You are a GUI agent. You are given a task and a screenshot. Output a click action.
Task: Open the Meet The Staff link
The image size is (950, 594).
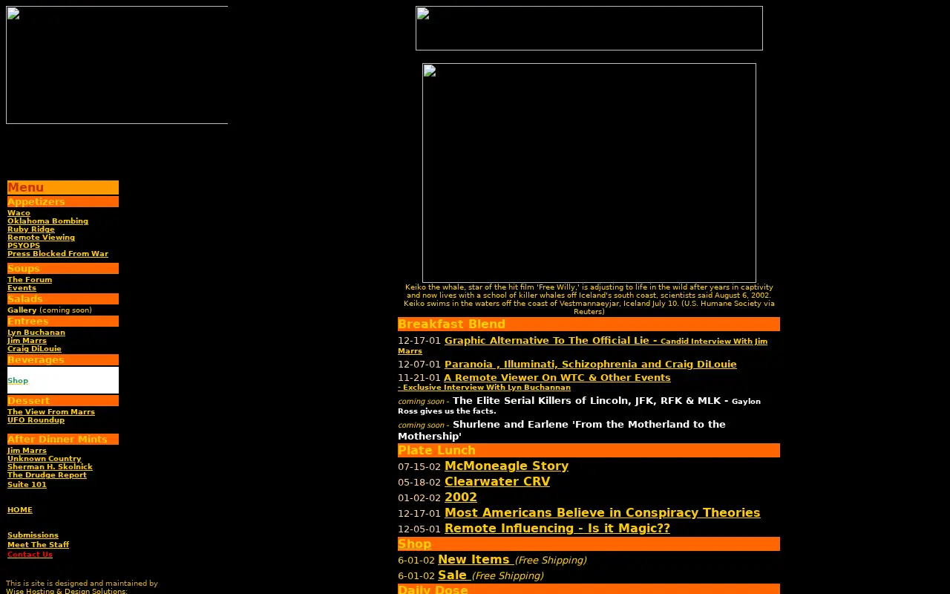[38, 545]
